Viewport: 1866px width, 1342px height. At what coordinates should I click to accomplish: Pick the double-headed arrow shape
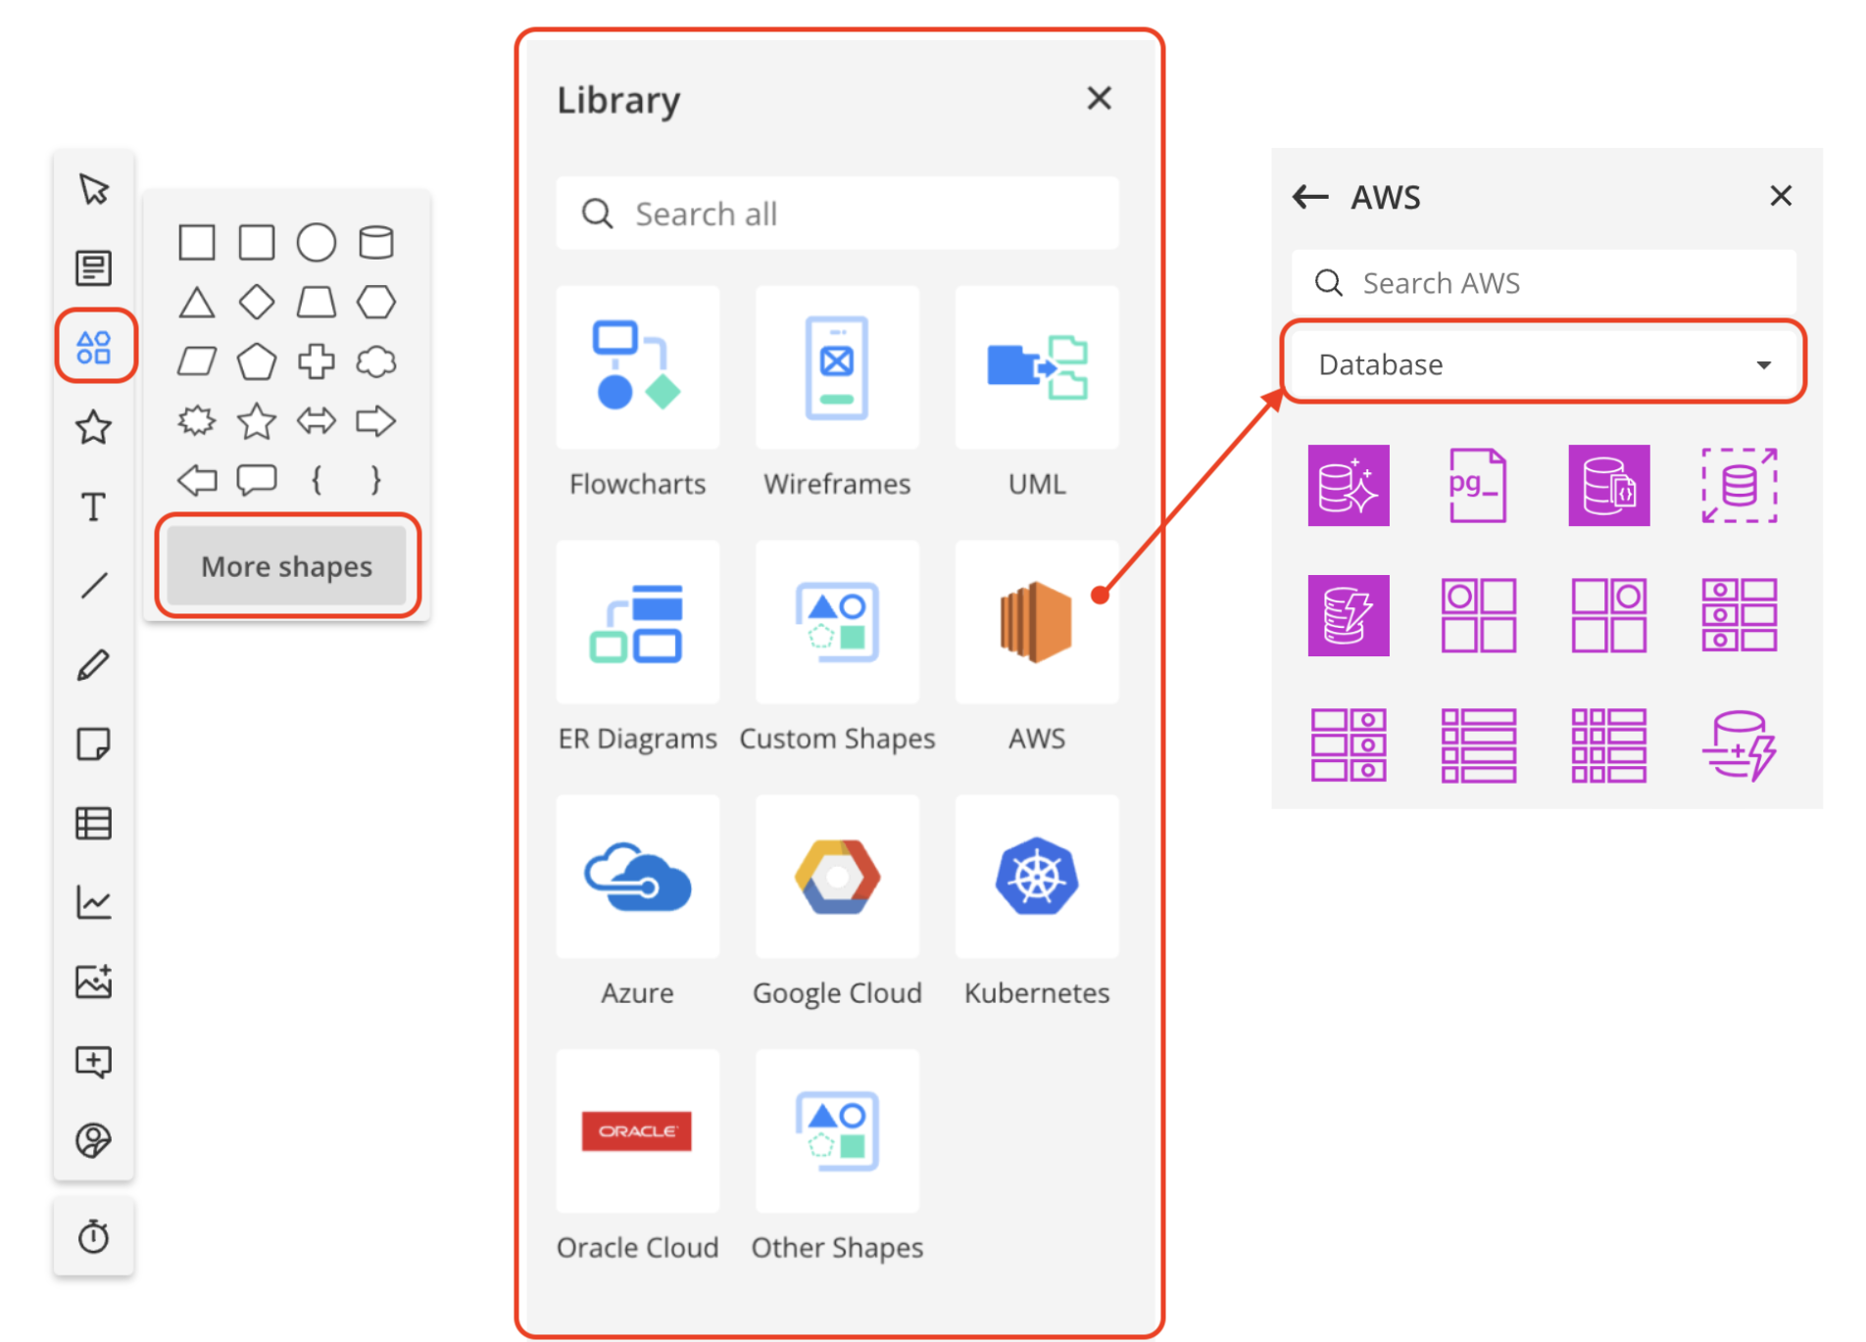[x=317, y=421]
